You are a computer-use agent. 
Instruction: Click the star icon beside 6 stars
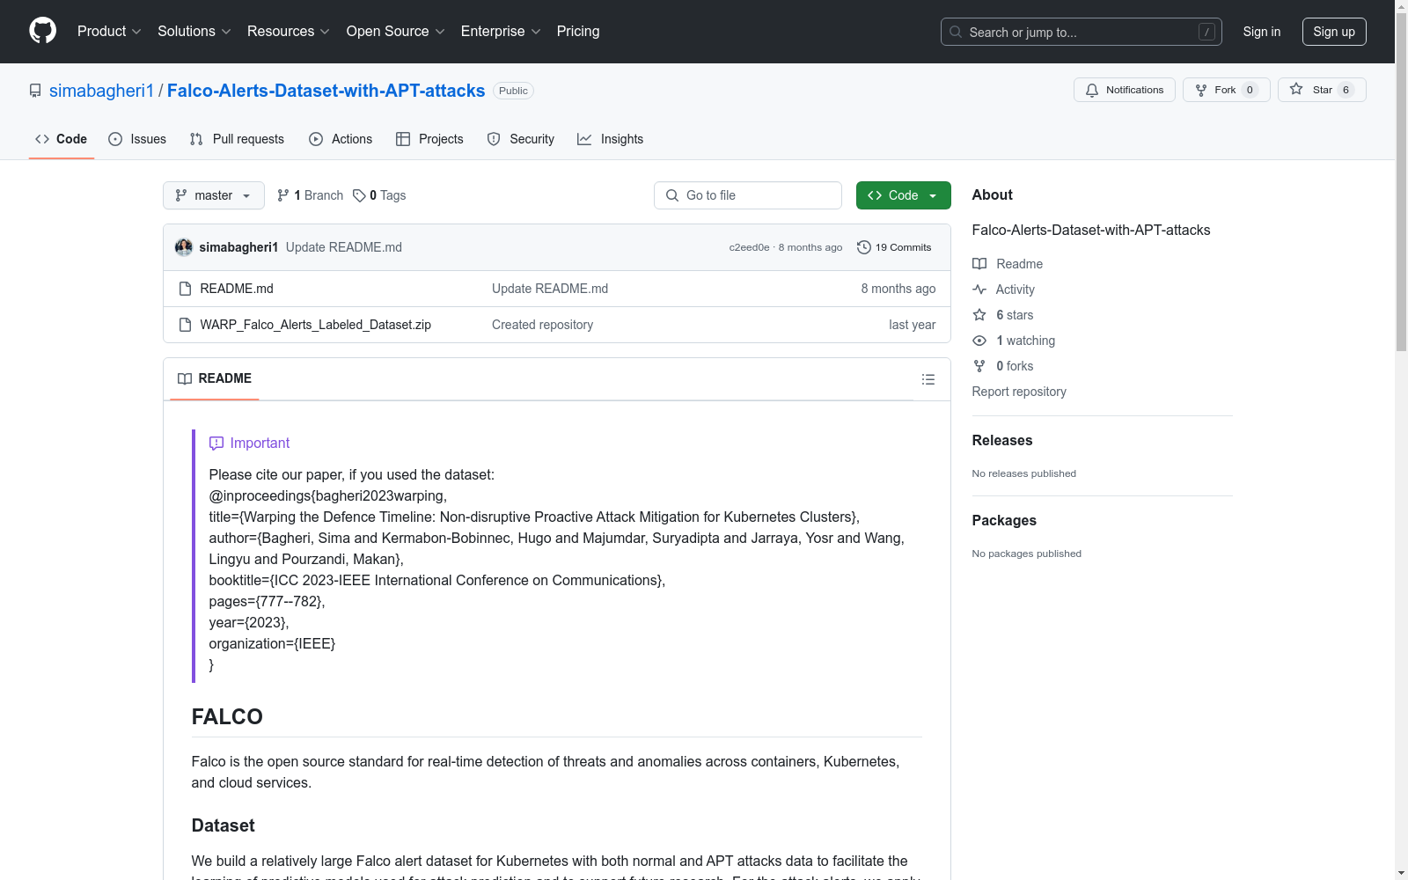pyautogui.click(x=979, y=315)
